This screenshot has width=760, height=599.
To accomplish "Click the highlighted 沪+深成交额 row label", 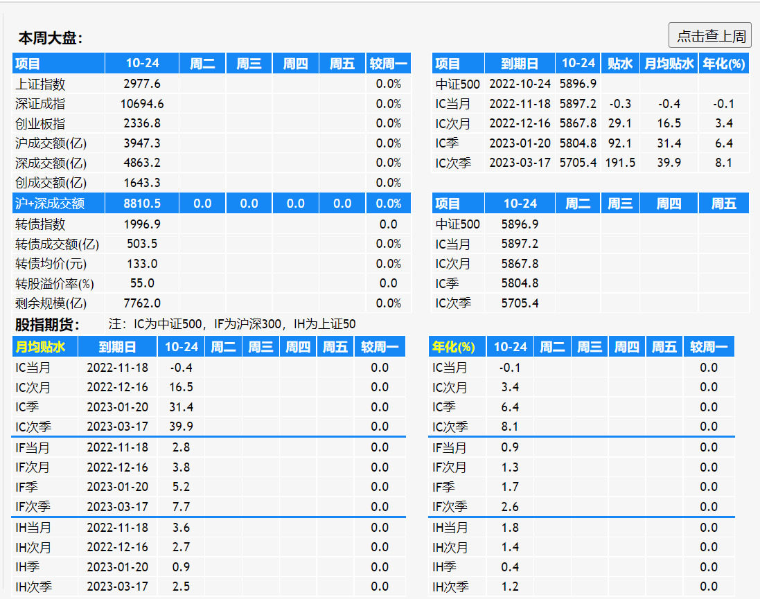I will [49, 203].
